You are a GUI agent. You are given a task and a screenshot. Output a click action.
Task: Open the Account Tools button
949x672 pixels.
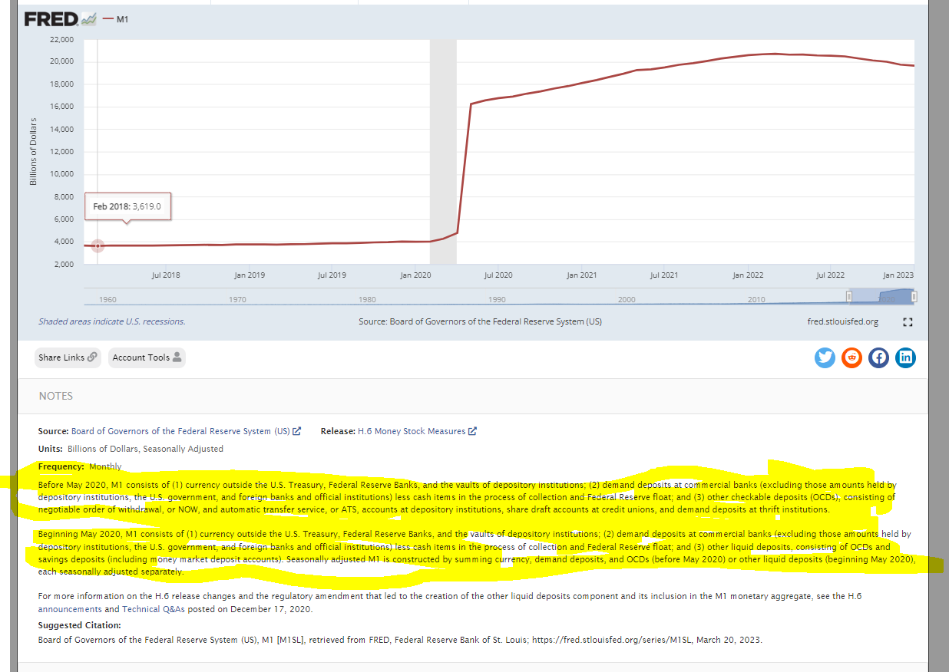pyautogui.click(x=147, y=357)
